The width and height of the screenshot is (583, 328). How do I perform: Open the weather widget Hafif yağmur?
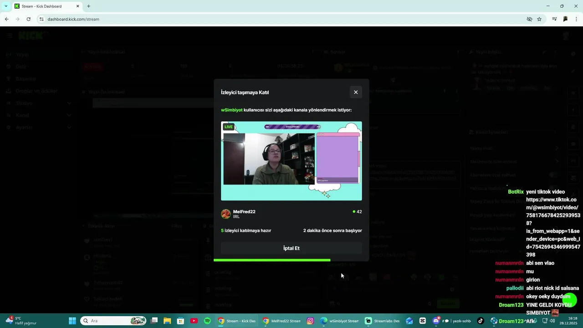[21, 321]
